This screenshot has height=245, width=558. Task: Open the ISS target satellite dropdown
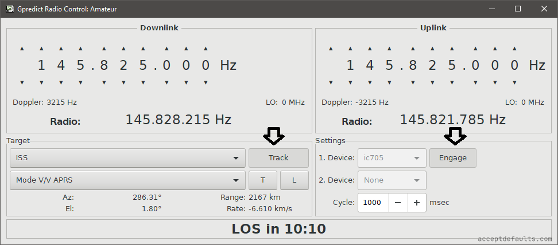click(127, 158)
